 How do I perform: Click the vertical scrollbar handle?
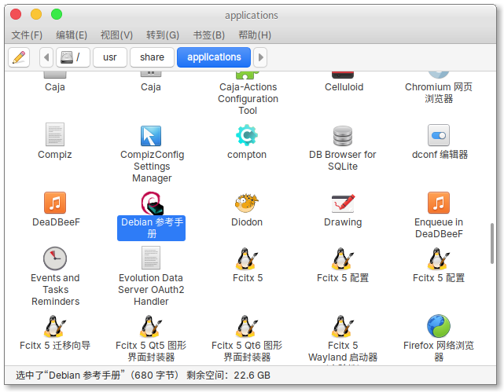pos(491,244)
